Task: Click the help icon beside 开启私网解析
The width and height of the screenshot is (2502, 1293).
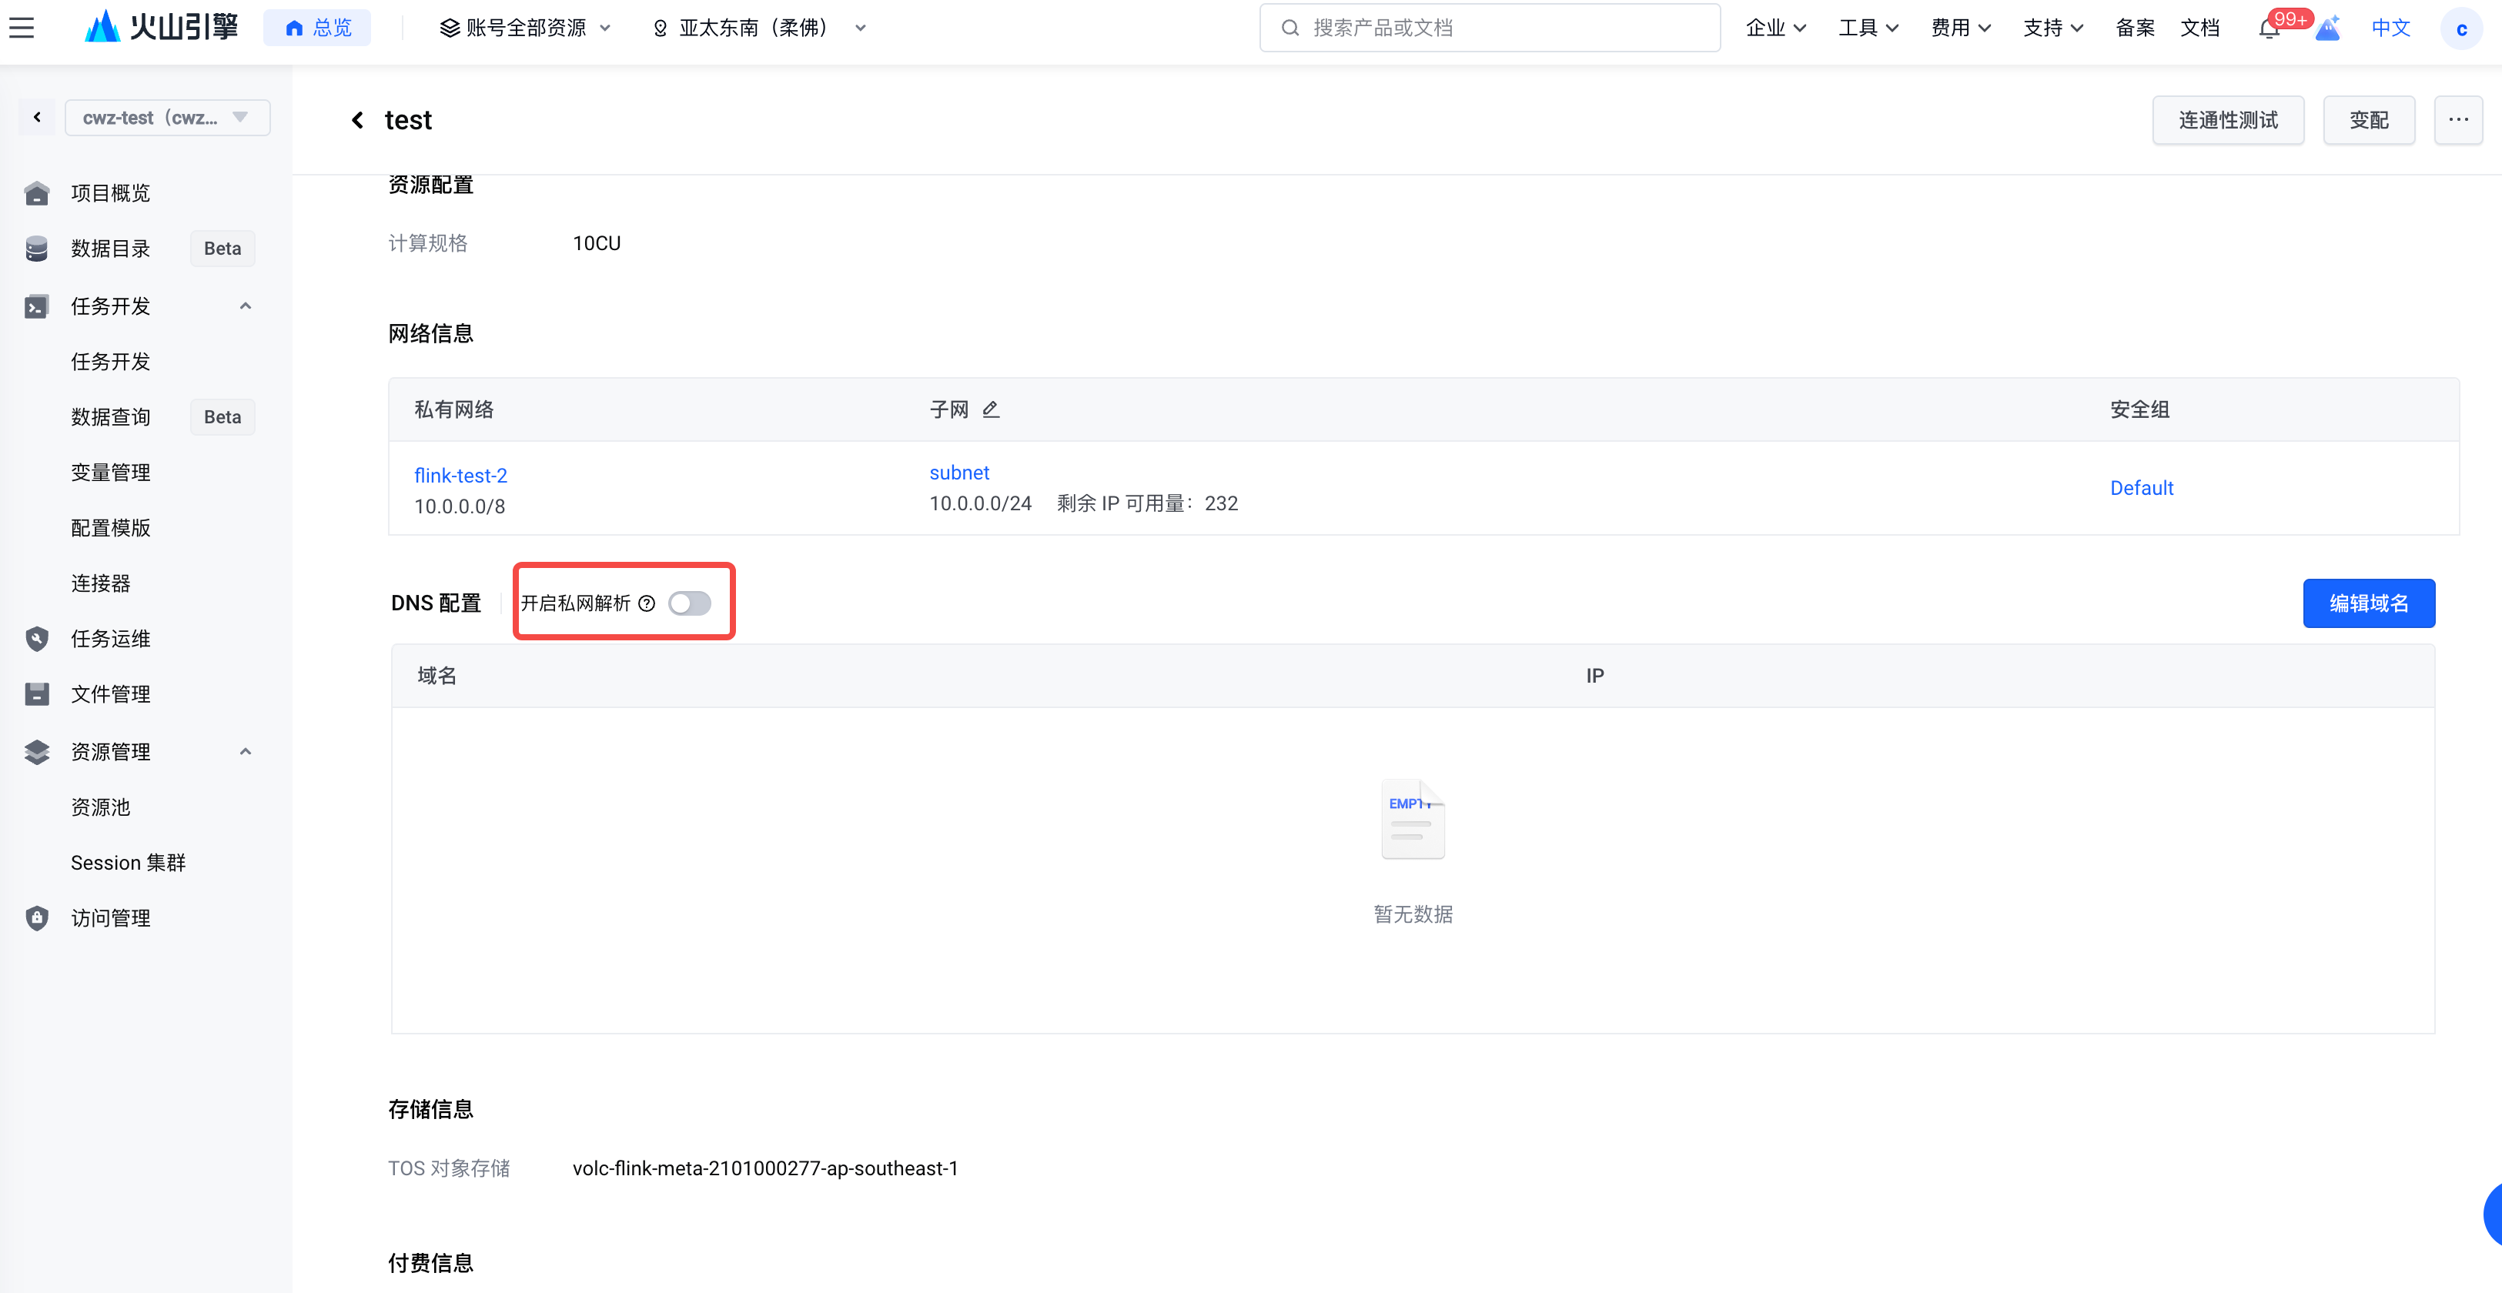Action: coord(647,604)
